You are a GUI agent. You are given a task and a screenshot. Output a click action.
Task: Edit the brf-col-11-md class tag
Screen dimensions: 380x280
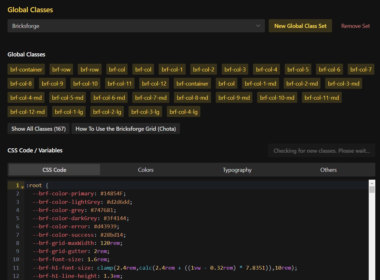322,98
